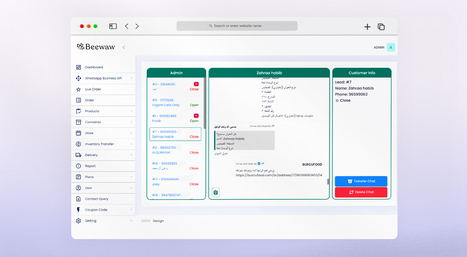This screenshot has height=257, width=467.
Task: Open the Dashboard from the sidebar icon
Action: (78, 67)
